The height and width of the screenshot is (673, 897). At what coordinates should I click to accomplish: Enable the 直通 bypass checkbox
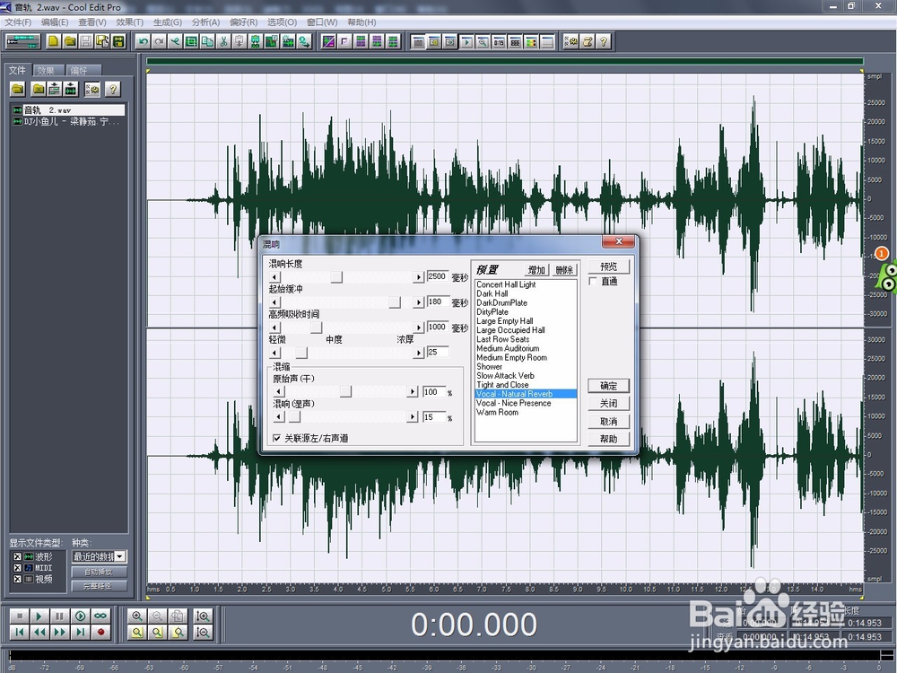tap(593, 281)
